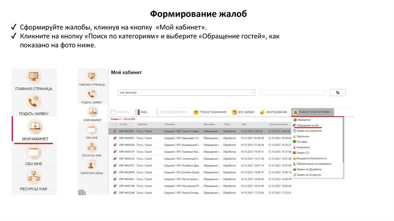Viewport: 394px width, 221px height.
Task: Click small Главная страница icon in app sidebar
Action: tap(92, 76)
